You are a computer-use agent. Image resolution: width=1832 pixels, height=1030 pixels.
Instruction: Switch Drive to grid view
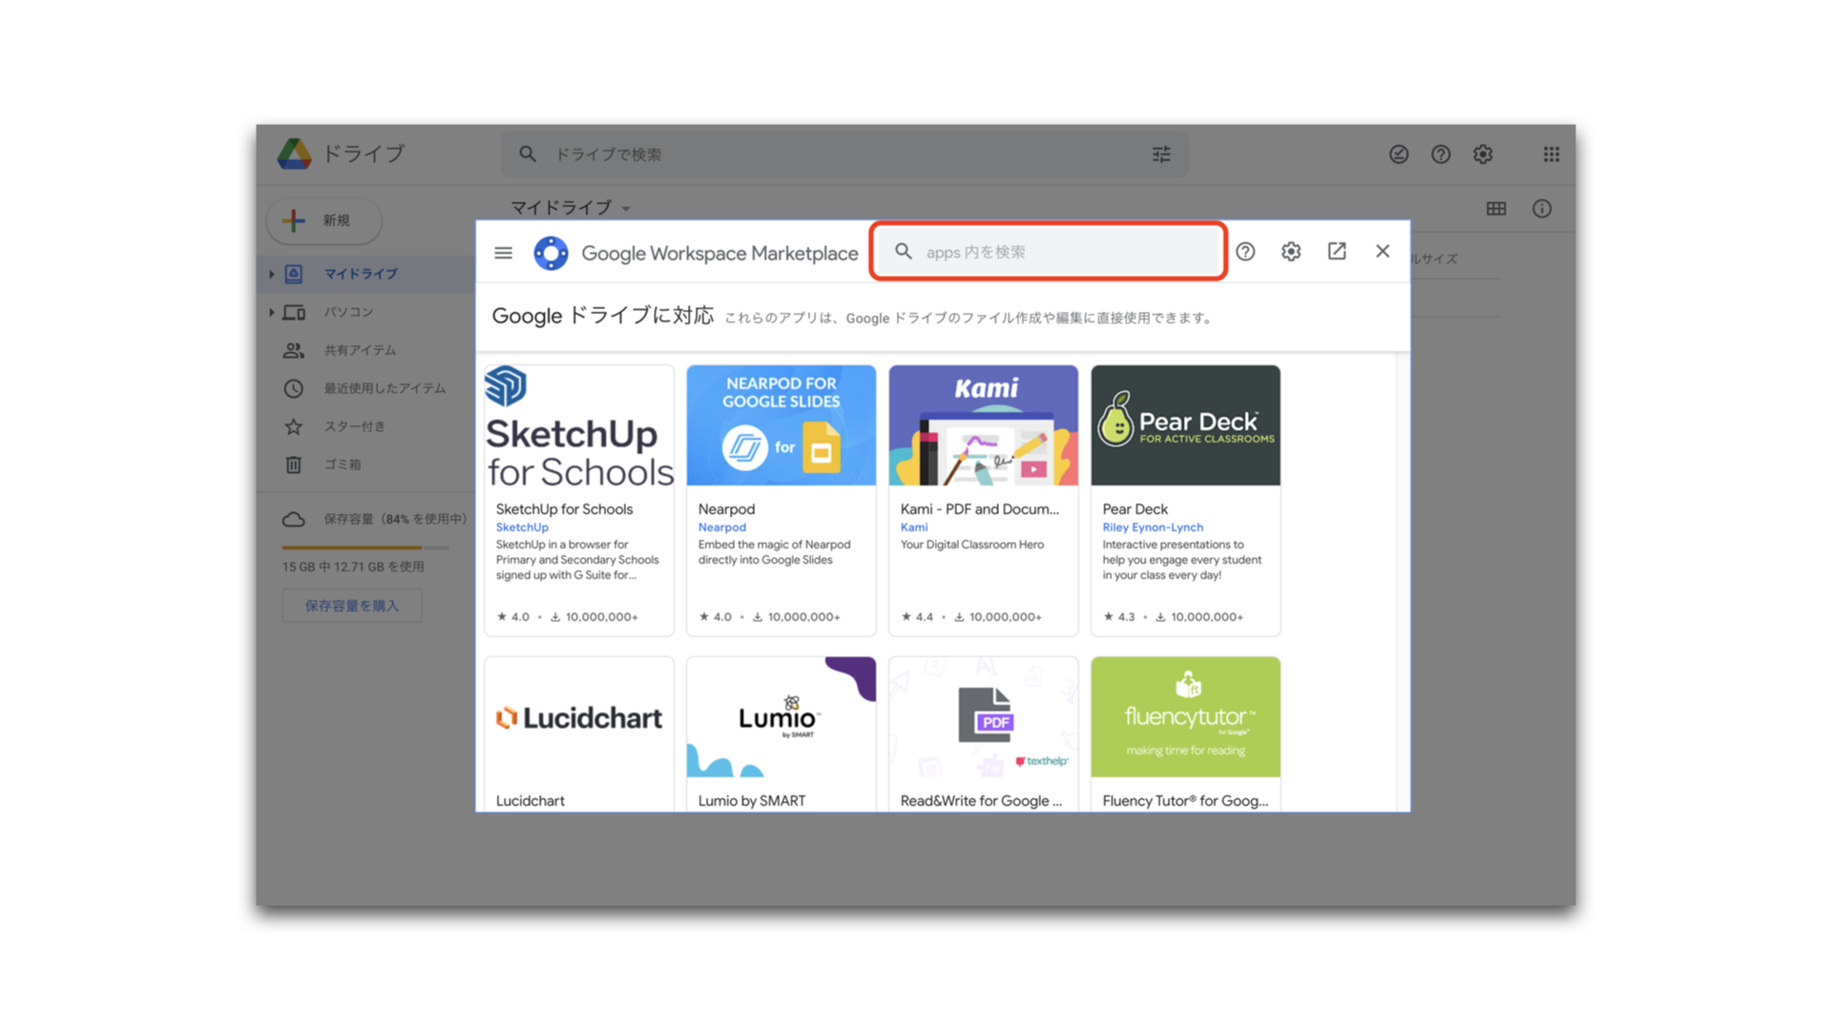1496,208
